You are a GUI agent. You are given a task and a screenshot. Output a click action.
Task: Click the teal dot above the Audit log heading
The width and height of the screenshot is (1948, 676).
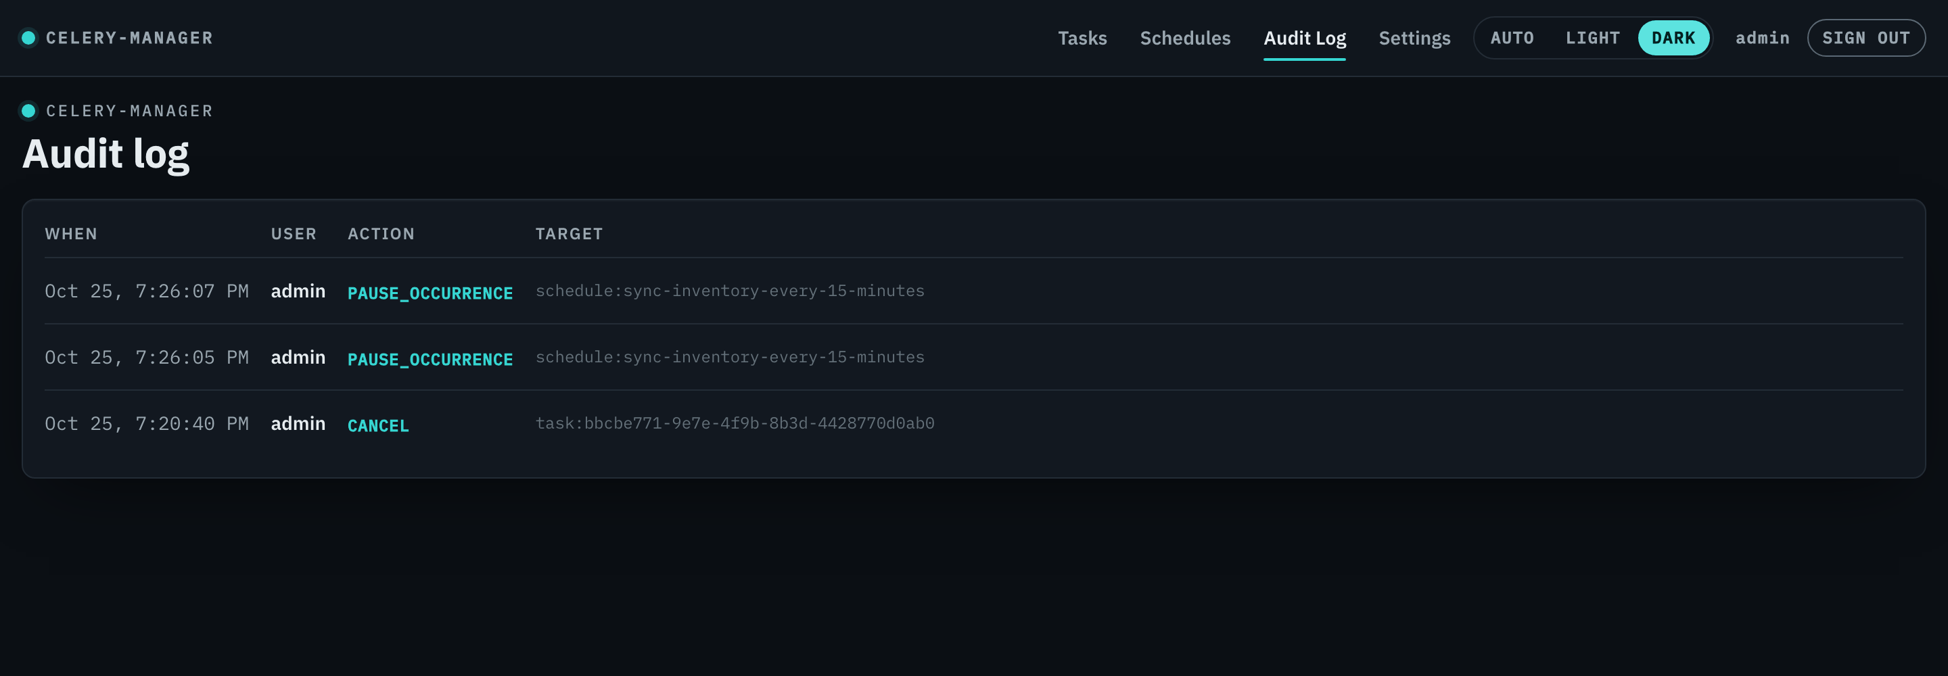coord(28,111)
